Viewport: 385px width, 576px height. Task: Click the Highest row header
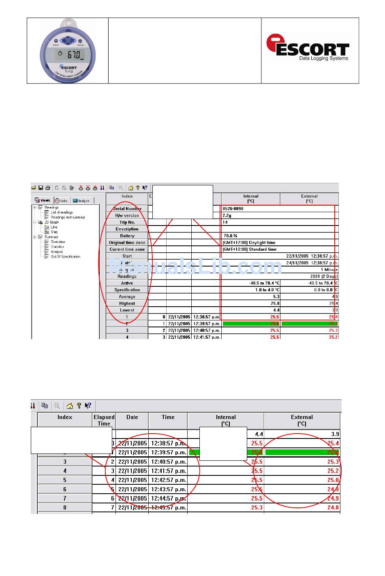point(127,303)
